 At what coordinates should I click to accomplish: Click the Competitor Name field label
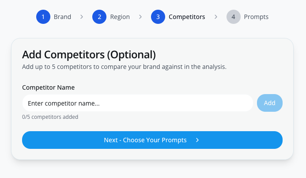pos(48,87)
